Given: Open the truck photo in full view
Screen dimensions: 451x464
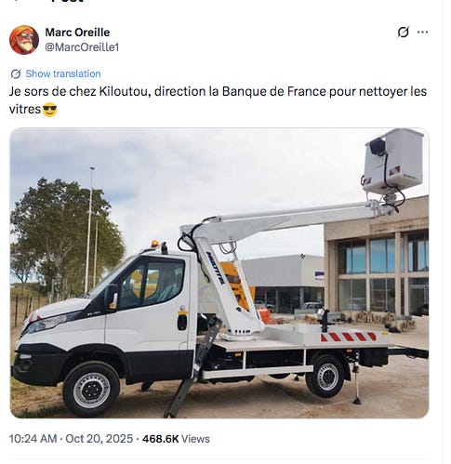Looking at the screenshot, I should pos(219,273).
